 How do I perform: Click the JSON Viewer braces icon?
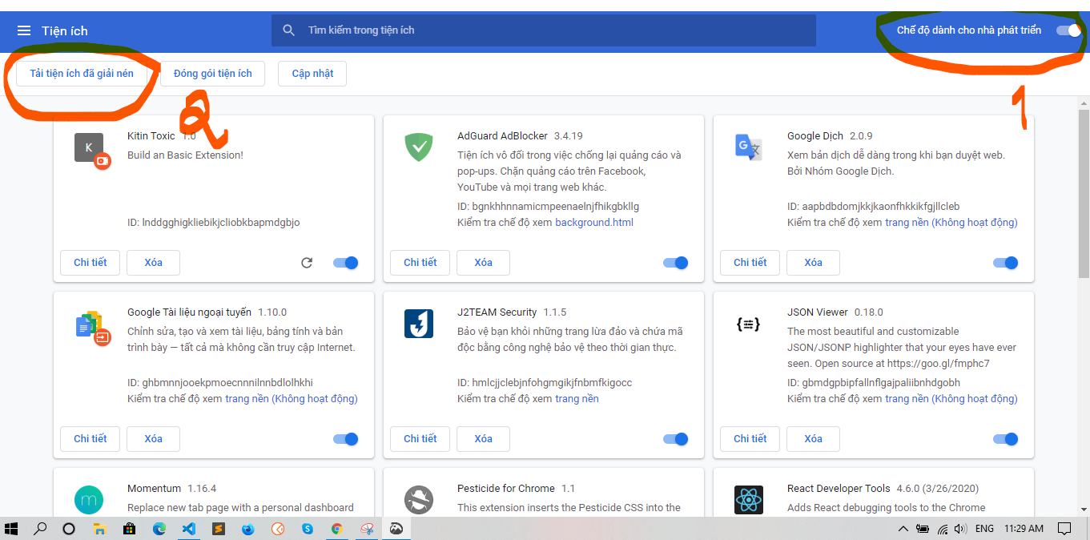tap(747, 324)
